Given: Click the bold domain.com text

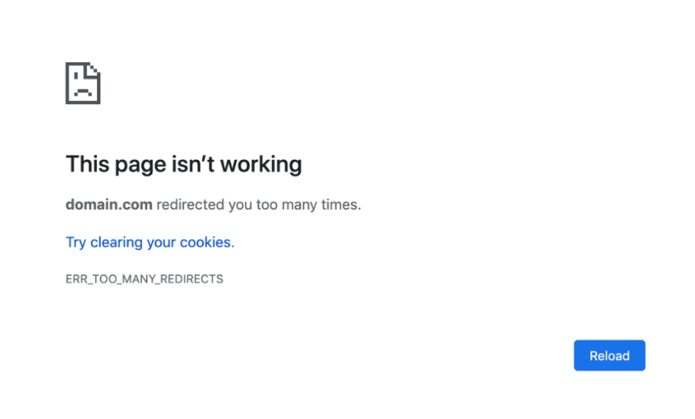Looking at the screenshot, I should 109,204.
